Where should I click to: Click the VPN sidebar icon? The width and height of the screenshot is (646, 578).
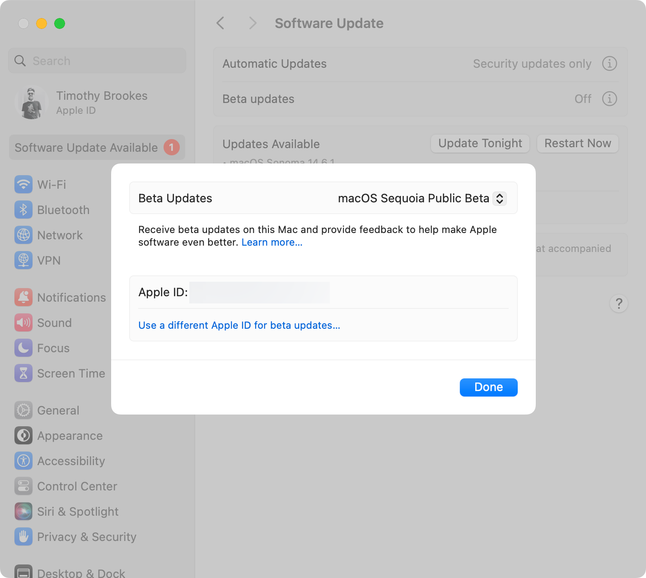[23, 260]
